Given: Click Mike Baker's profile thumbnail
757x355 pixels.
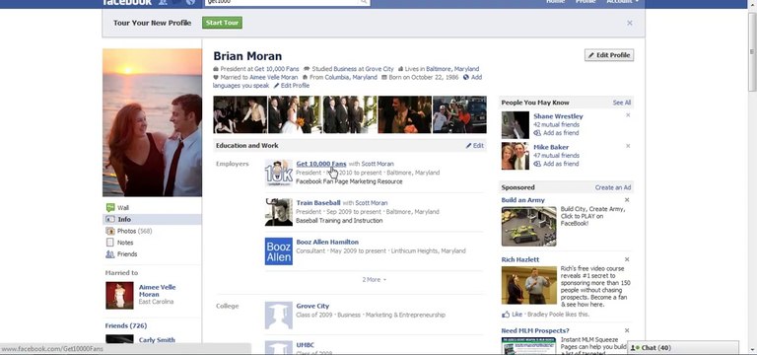Looking at the screenshot, I should [x=516, y=156].
